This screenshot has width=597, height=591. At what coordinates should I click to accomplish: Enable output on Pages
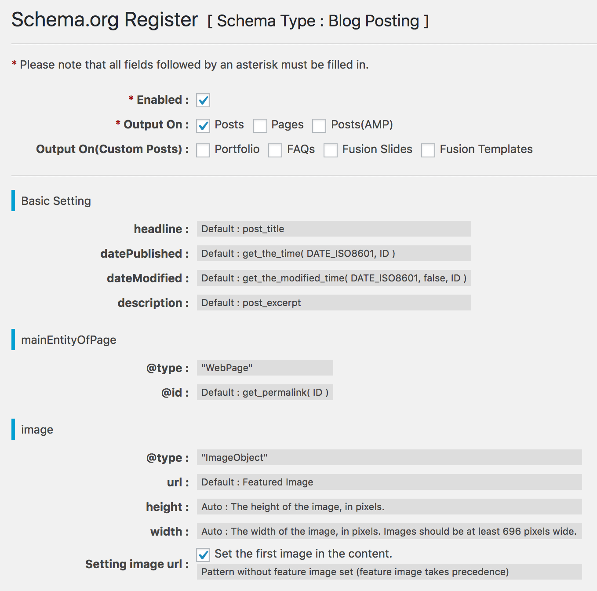[x=260, y=125]
